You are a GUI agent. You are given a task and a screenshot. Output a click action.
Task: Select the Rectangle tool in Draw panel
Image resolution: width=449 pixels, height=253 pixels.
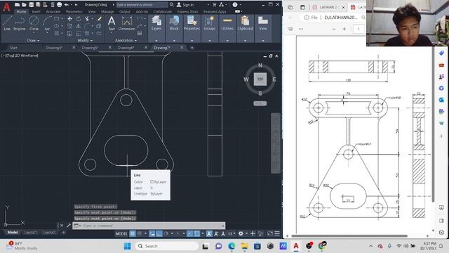pyautogui.click(x=56, y=19)
